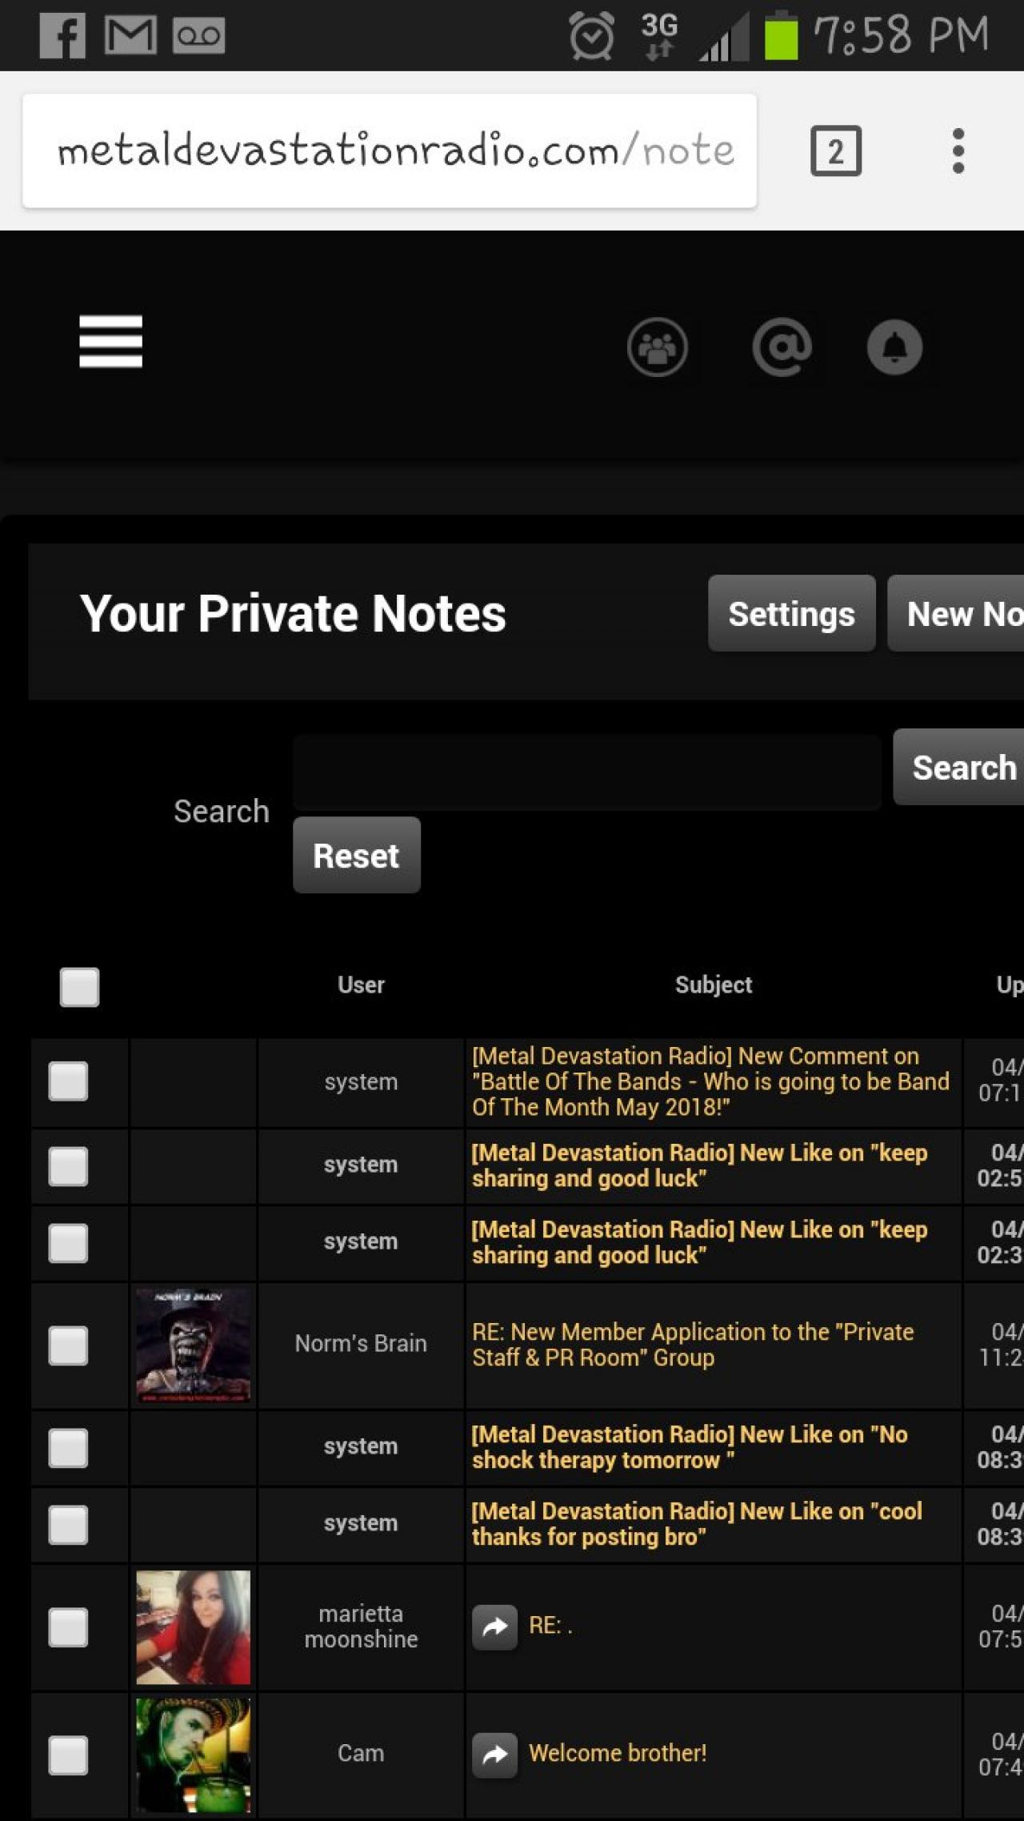The image size is (1024, 1821).
Task: Click the Settings button
Action: [791, 613]
